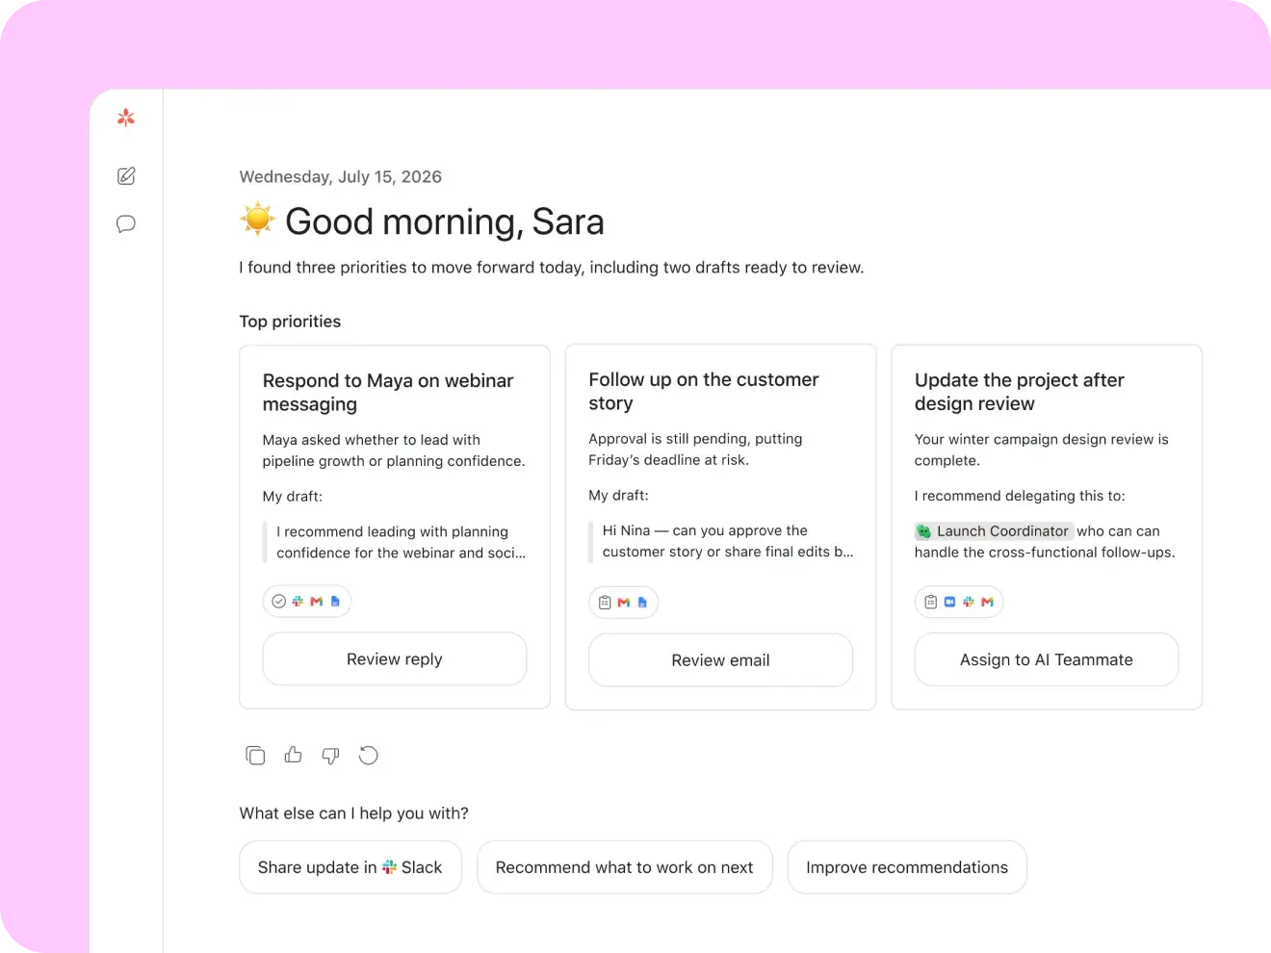Click the red app logo in sidebar
This screenshot has width=1271, height=953.
click(126, 117)
